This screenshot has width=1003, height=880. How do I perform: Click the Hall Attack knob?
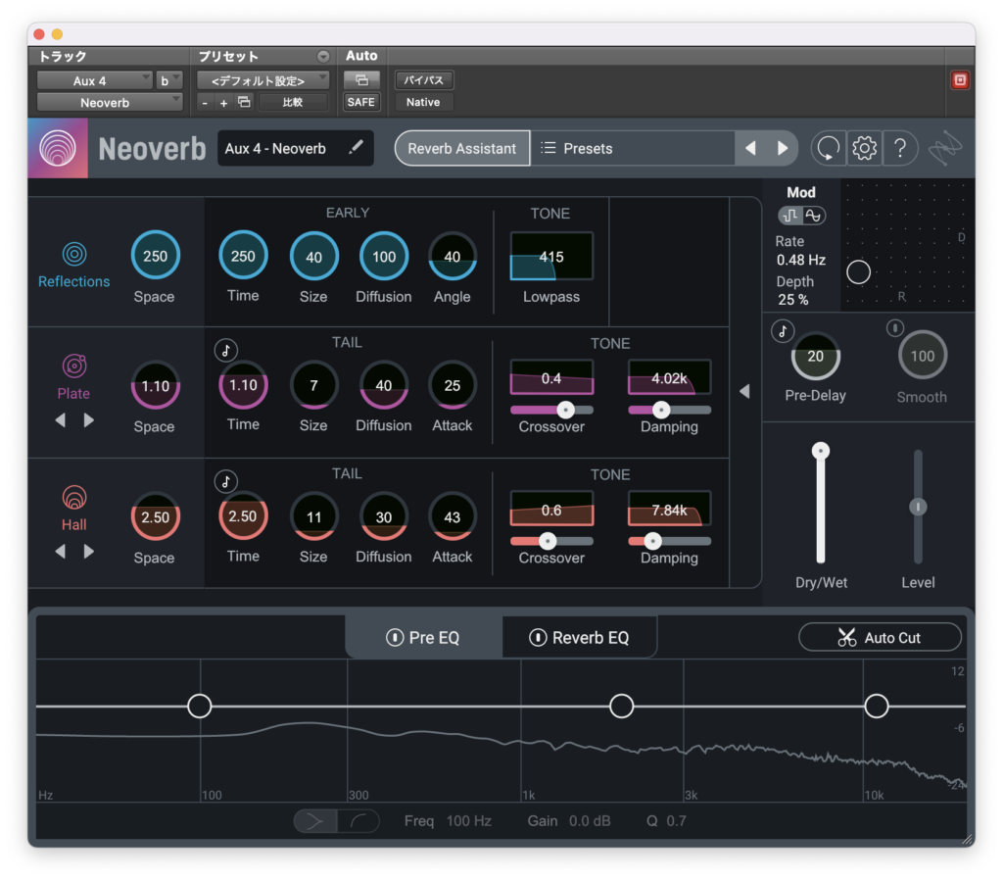pyautogui.click(x=453, y=517)
